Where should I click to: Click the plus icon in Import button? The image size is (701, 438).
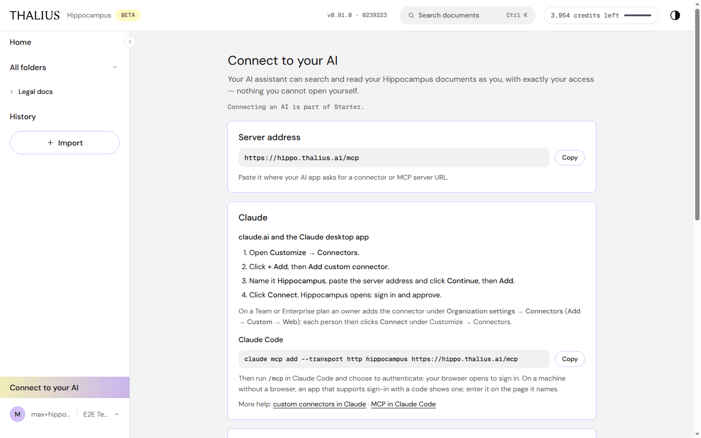click(x=50, y=143)
